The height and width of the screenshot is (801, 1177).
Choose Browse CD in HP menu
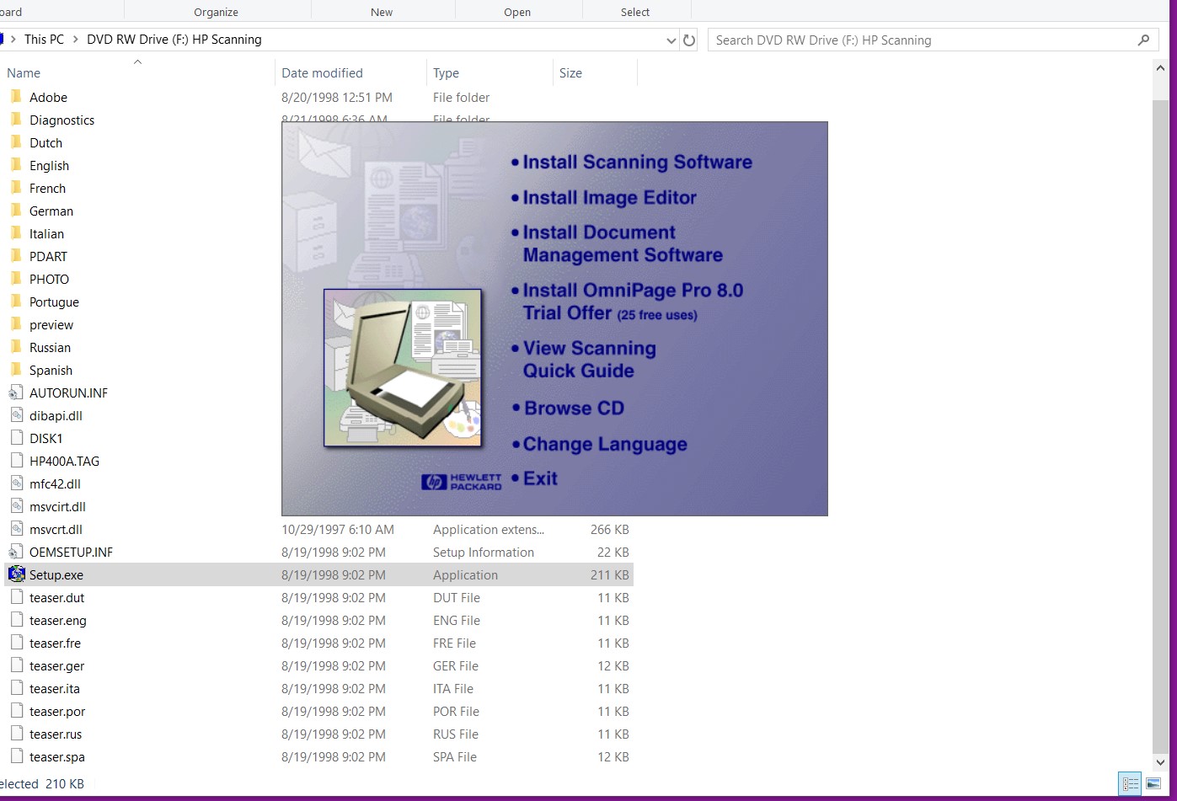point(574,409)
